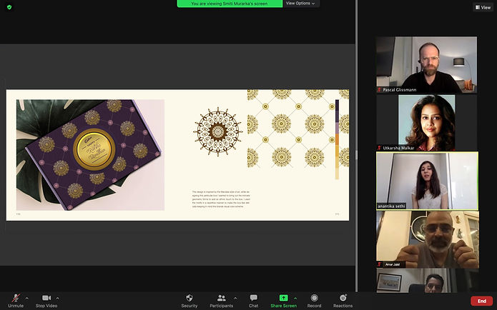
Task: Open the Reactions emoji icon
Action: tap(343, 298)
